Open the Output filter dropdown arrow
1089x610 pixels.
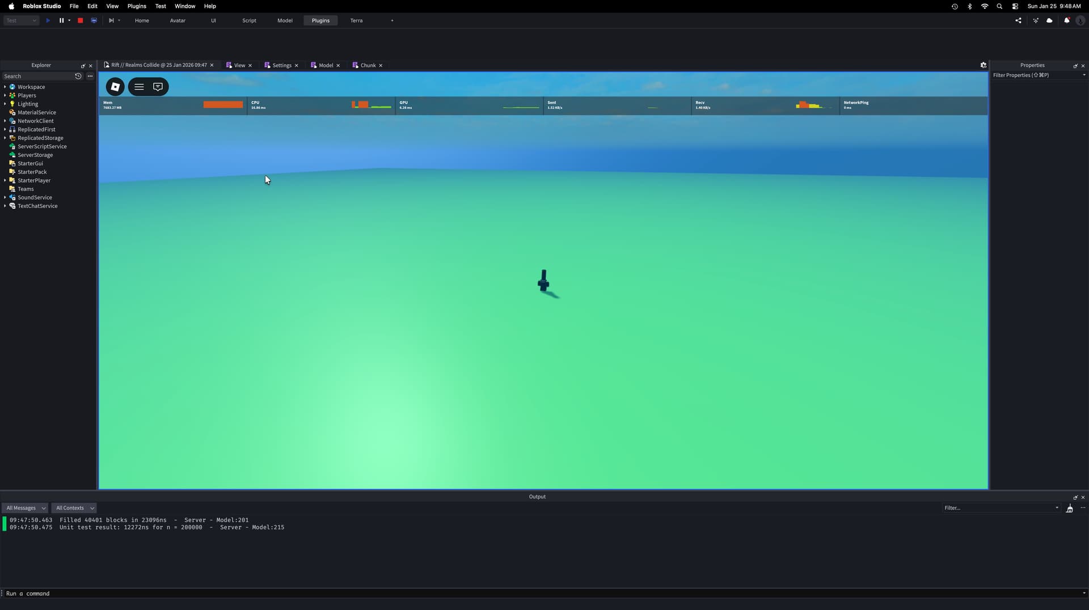[x=1057, y=508]
